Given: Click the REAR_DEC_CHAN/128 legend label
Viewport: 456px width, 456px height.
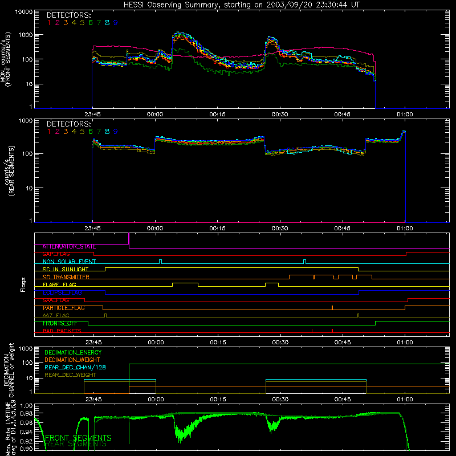Looking at the screenshot, I should click(x=75, y=368).
